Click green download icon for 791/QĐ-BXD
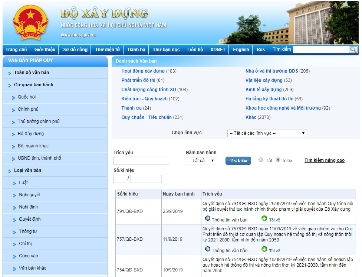 [264, 219]
